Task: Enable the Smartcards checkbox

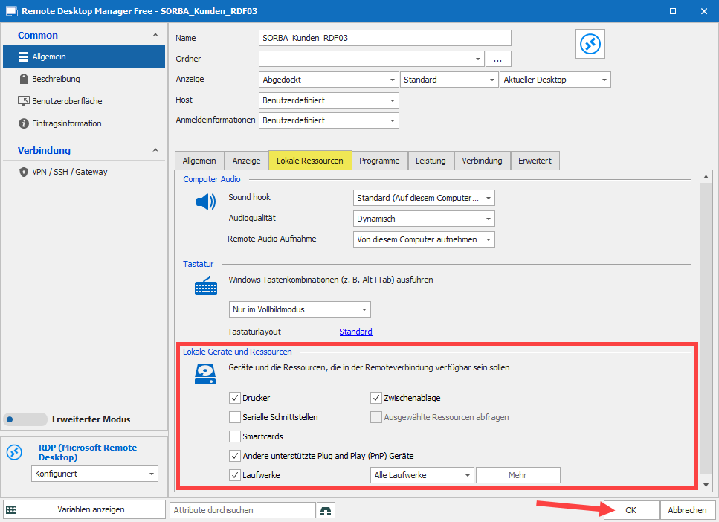Action: tap(235, 436)
